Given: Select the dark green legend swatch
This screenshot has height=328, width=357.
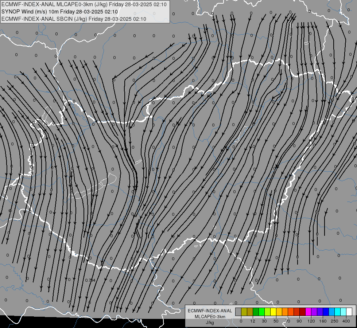Looking at the screenshot, I should tap(256, 312).
